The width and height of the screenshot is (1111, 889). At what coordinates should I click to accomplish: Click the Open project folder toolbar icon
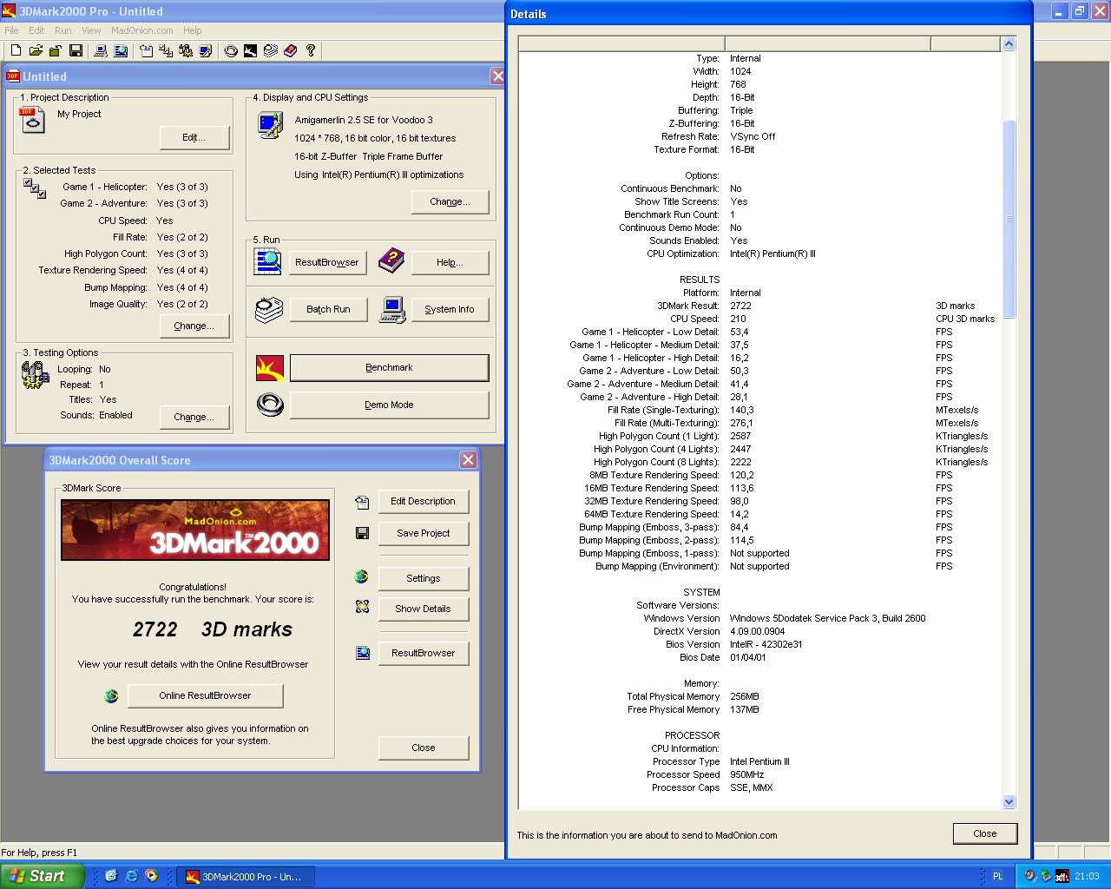[36, 50]
